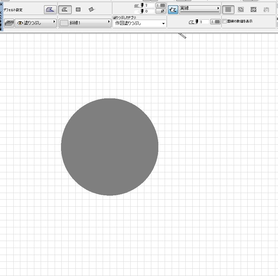Viewport: 278px width, 276px height.
Task: Select the polygon fill geometry method
Action: 65,10
